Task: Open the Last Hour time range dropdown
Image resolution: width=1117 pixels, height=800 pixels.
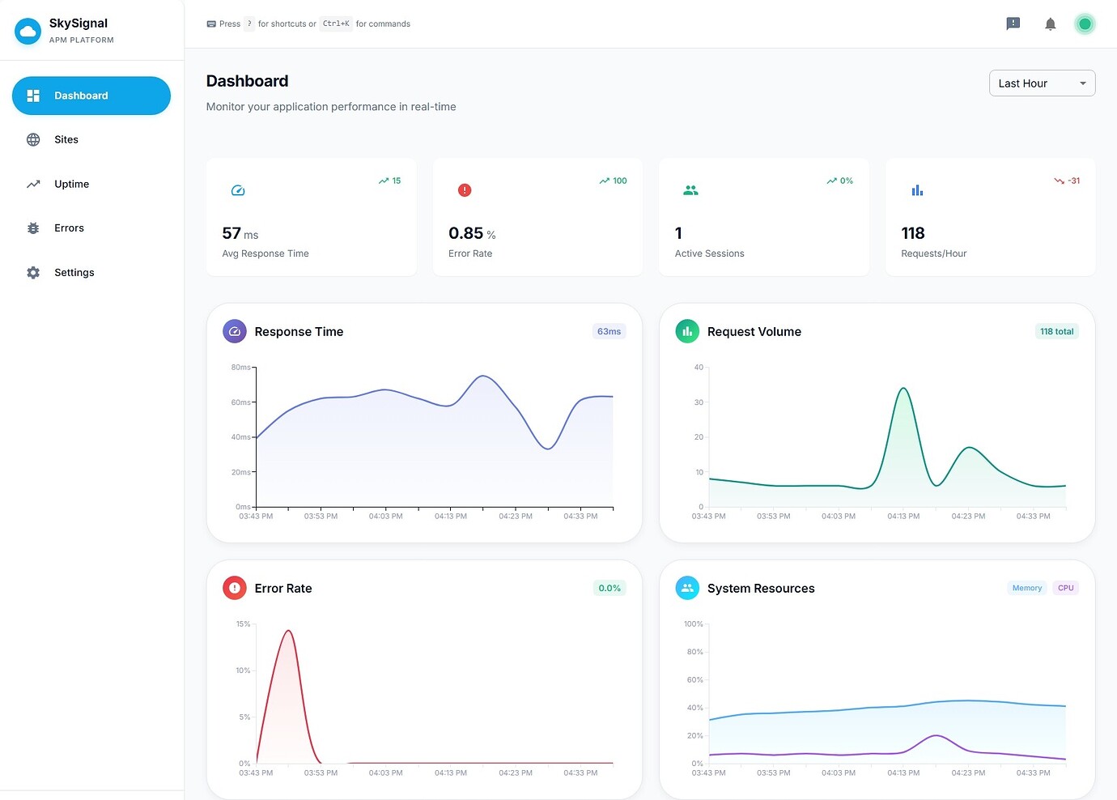Action: click(x=1042, y=83)
